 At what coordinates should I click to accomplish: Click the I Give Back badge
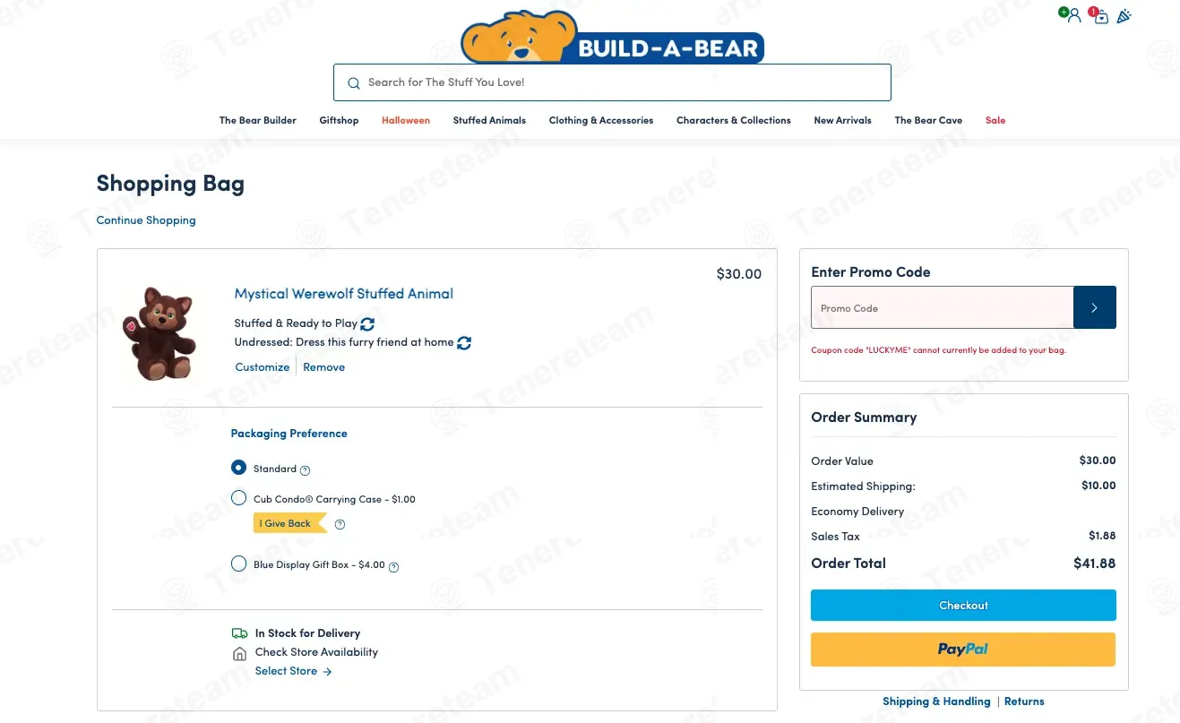click(289, 523)
